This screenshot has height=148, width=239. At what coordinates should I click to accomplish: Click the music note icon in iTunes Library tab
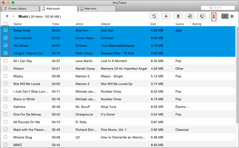pos(6,8)
